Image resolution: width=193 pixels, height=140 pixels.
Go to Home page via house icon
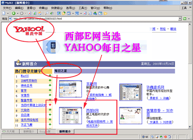tap(40, 13)
